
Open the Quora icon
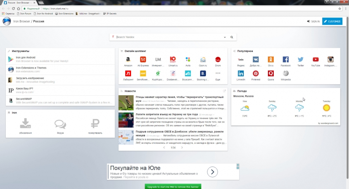click(271, 73)
